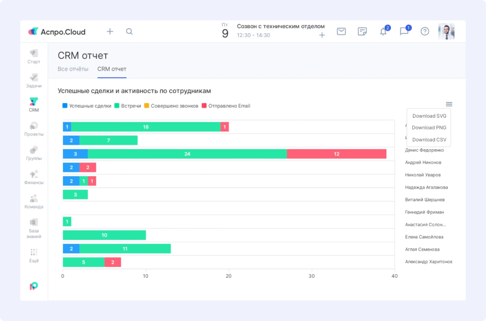The height and width of the screenshot is (321, 486).
Task: Click the user profile avatar
Action: point(446,32)
